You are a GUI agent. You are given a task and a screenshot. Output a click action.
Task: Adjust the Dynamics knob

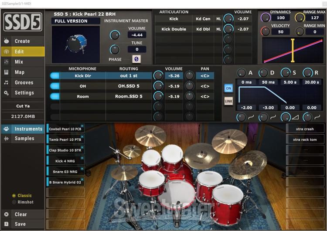266,18
